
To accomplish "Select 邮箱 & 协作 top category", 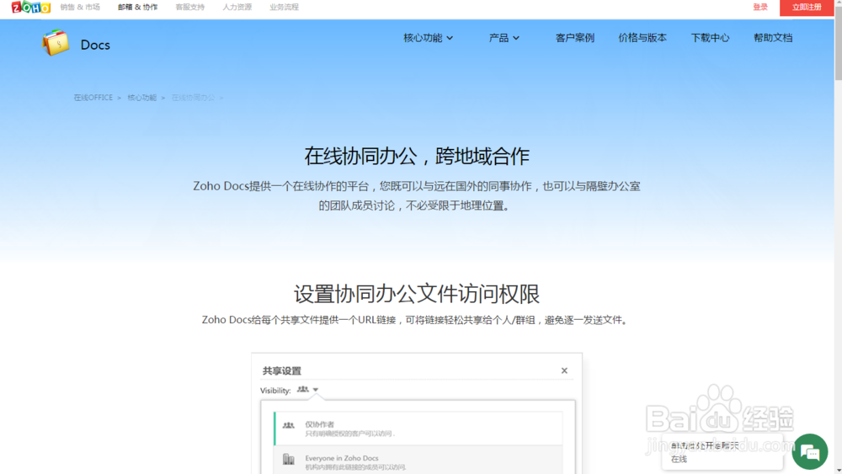I will click(x=137, y=7).
